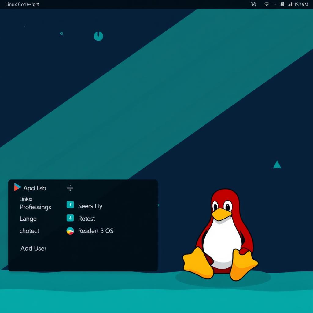This screenshot has height=313, width=313.
Task: Click the signal strength icon in the top bar
Action: [x=290, y=4]
